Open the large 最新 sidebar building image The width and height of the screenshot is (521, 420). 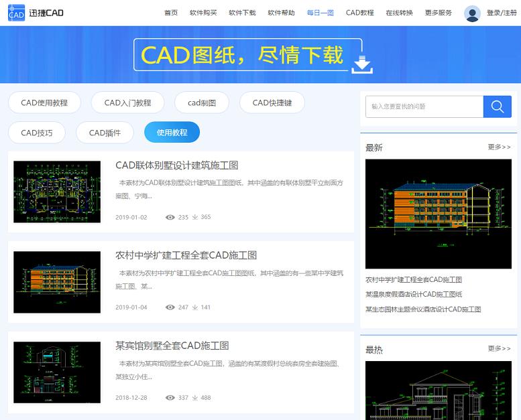pos(439,214)
